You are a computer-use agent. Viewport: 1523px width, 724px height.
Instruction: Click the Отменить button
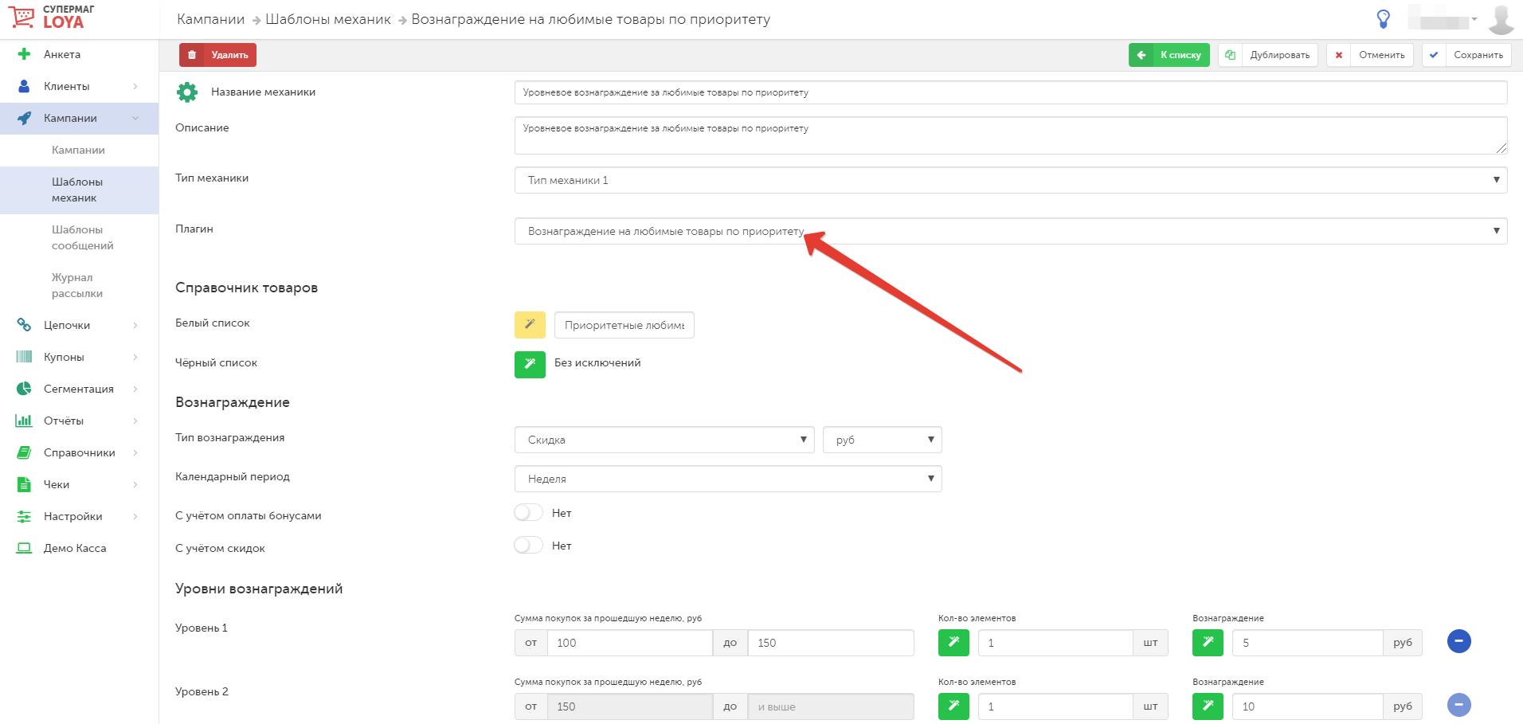click(x=1370, y=55)
